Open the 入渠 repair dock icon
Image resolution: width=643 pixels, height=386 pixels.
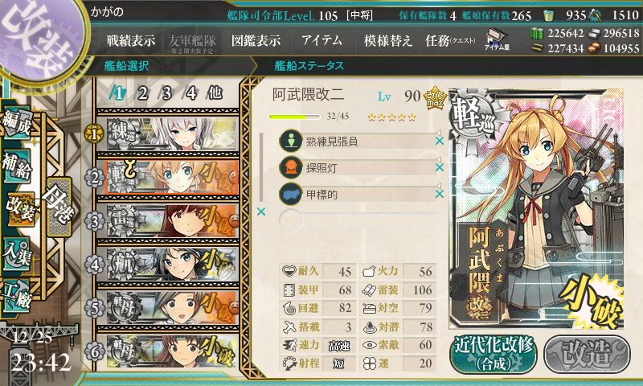pyautogui.click(x=17, y=255)
